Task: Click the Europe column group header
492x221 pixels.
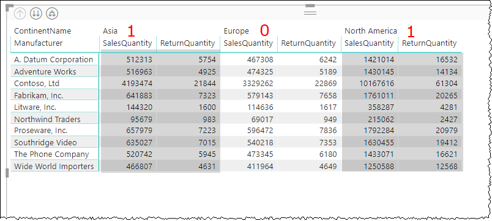Action: (x=236, y=31)
